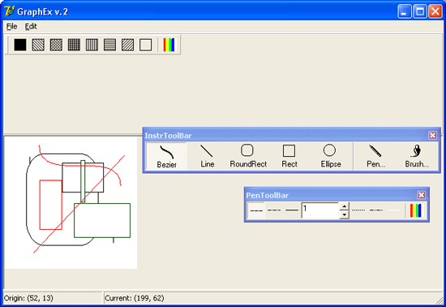Select solid black brush fill
The height and width of the screenshot is (307, 446).
20,45
